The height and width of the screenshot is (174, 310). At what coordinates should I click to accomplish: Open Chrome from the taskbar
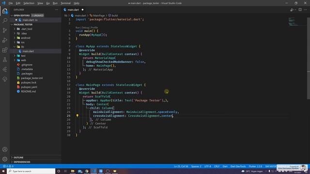tap(87, 171)
